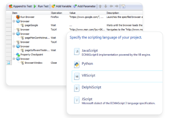172x118 pixels.
Task: Start the test with Run Test
Action: pyautogui.click(x=41, y=6)
